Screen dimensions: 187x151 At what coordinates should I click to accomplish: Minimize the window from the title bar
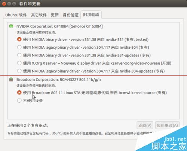coord(9,4)
